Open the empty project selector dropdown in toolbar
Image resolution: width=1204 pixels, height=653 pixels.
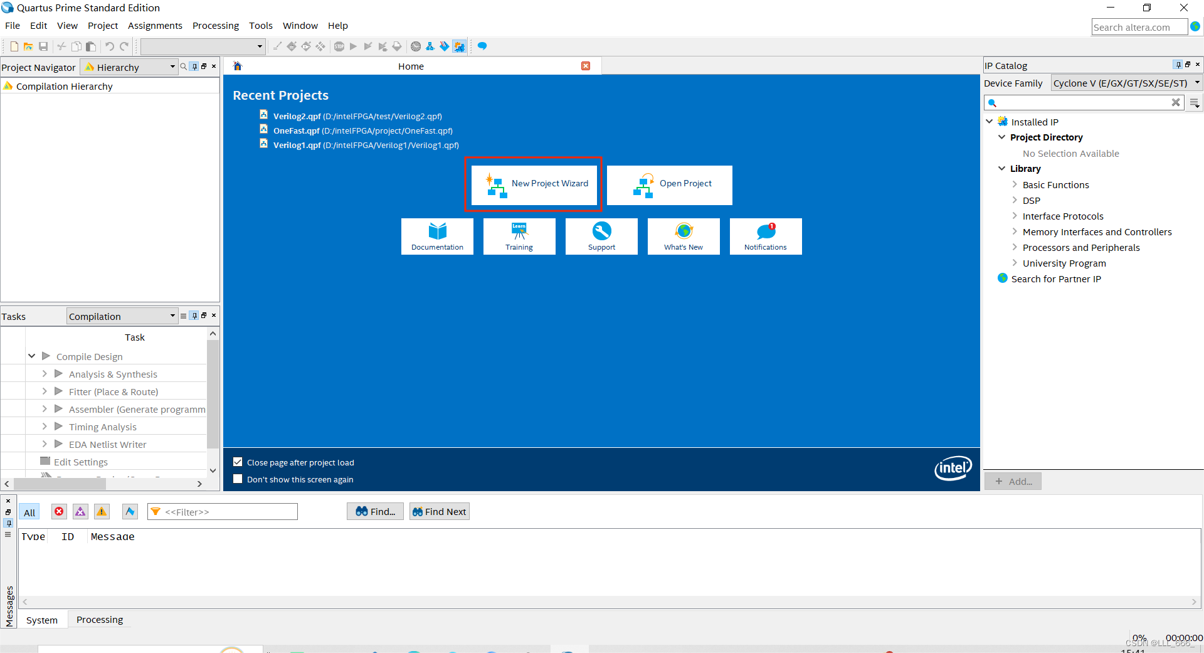(x=203, y=46)
